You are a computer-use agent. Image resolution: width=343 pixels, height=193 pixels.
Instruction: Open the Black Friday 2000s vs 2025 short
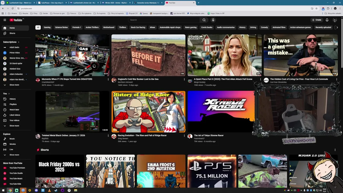(x=59, y=171)
